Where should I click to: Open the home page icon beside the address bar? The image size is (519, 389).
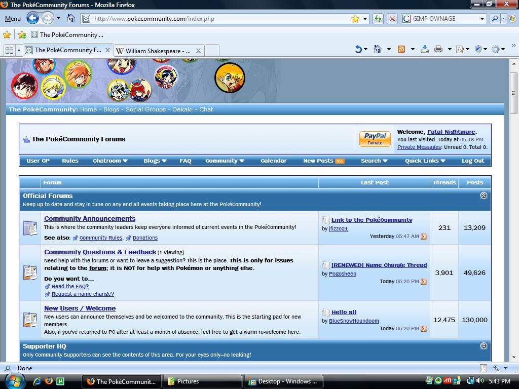(x=70, y=18)
